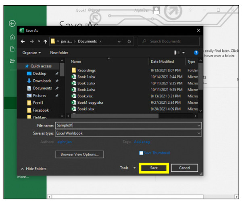Open the Help question mark icon
Viewport: 242px width, 203px height.
coord(196,53)
